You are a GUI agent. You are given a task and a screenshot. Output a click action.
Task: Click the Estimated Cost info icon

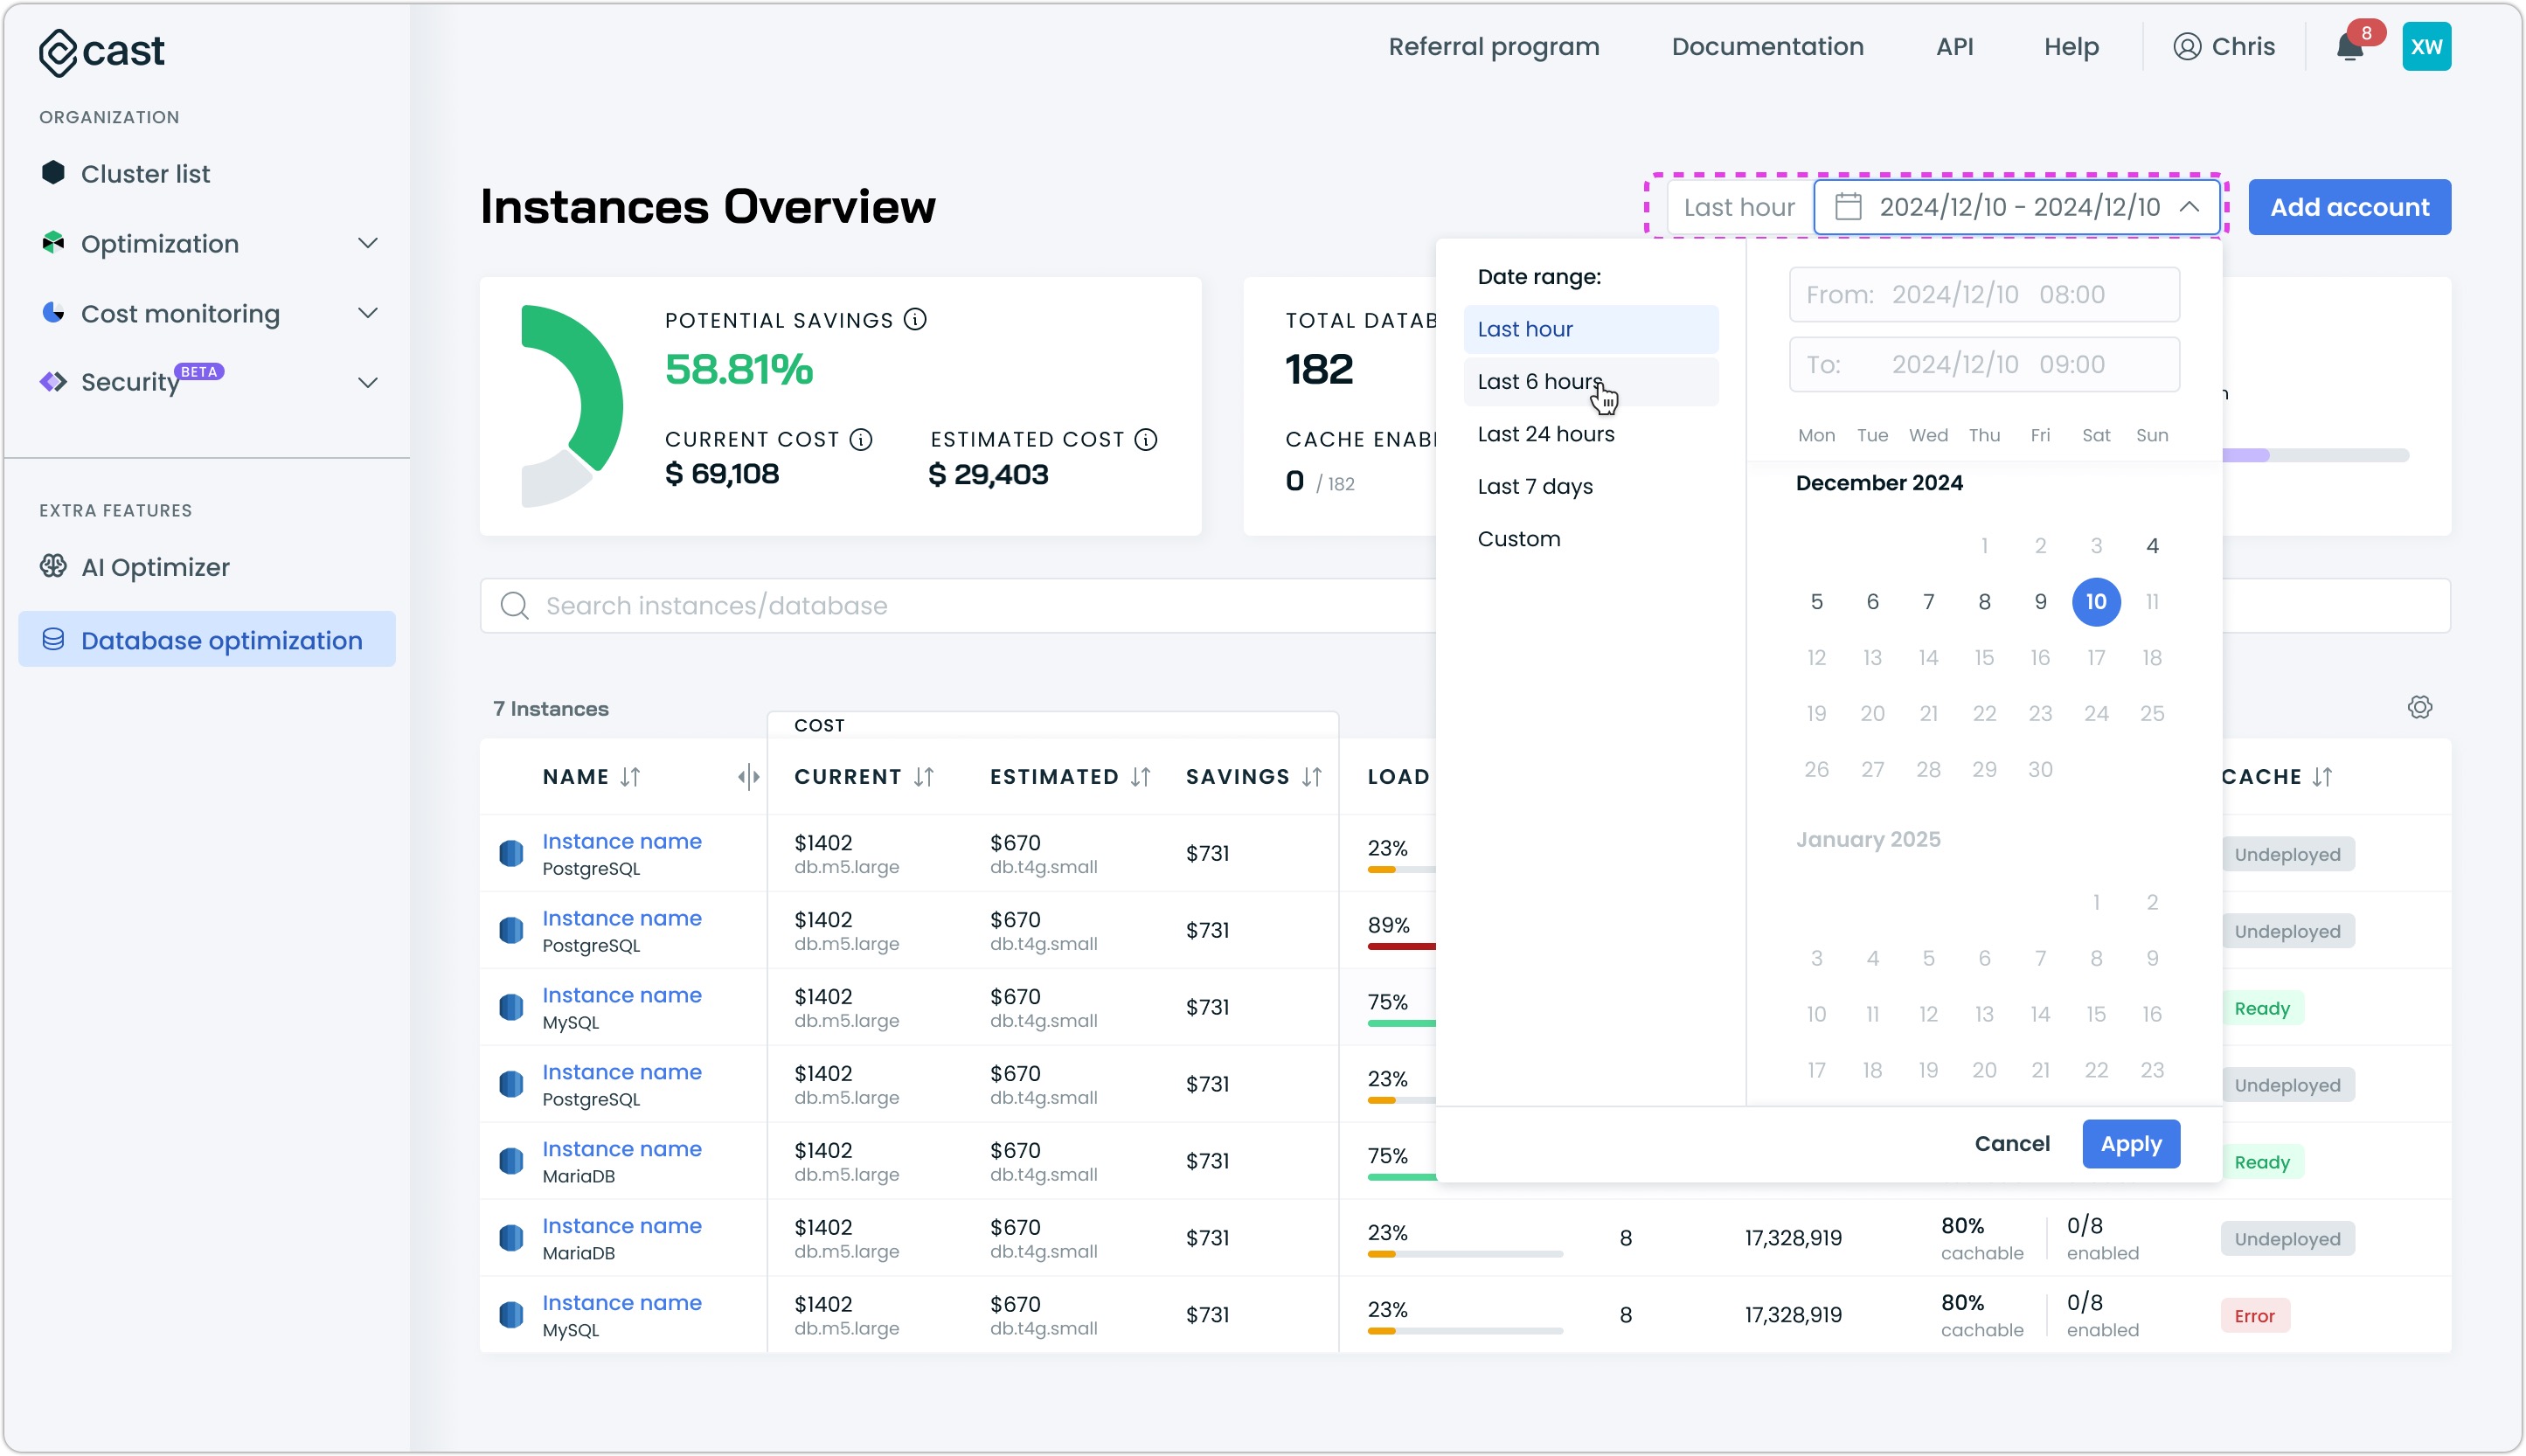coord(1146,439)
